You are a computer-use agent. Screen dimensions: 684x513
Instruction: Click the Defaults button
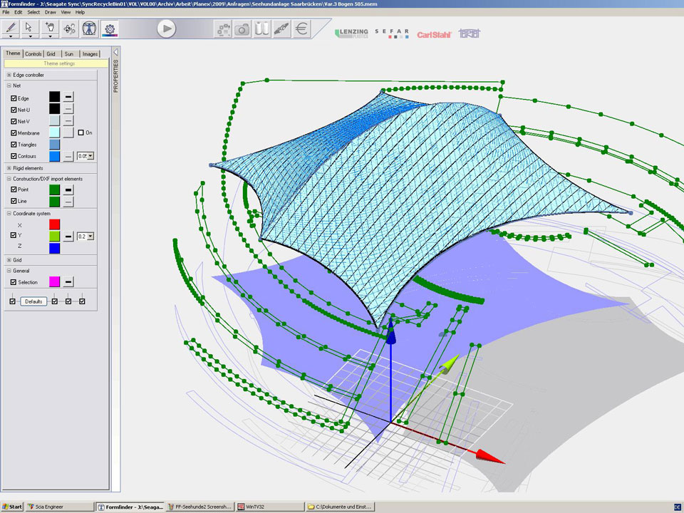33,301
